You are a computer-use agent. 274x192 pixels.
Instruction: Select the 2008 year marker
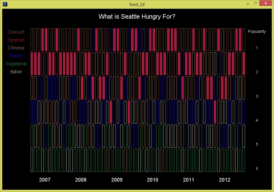click(x=81, y=180)
